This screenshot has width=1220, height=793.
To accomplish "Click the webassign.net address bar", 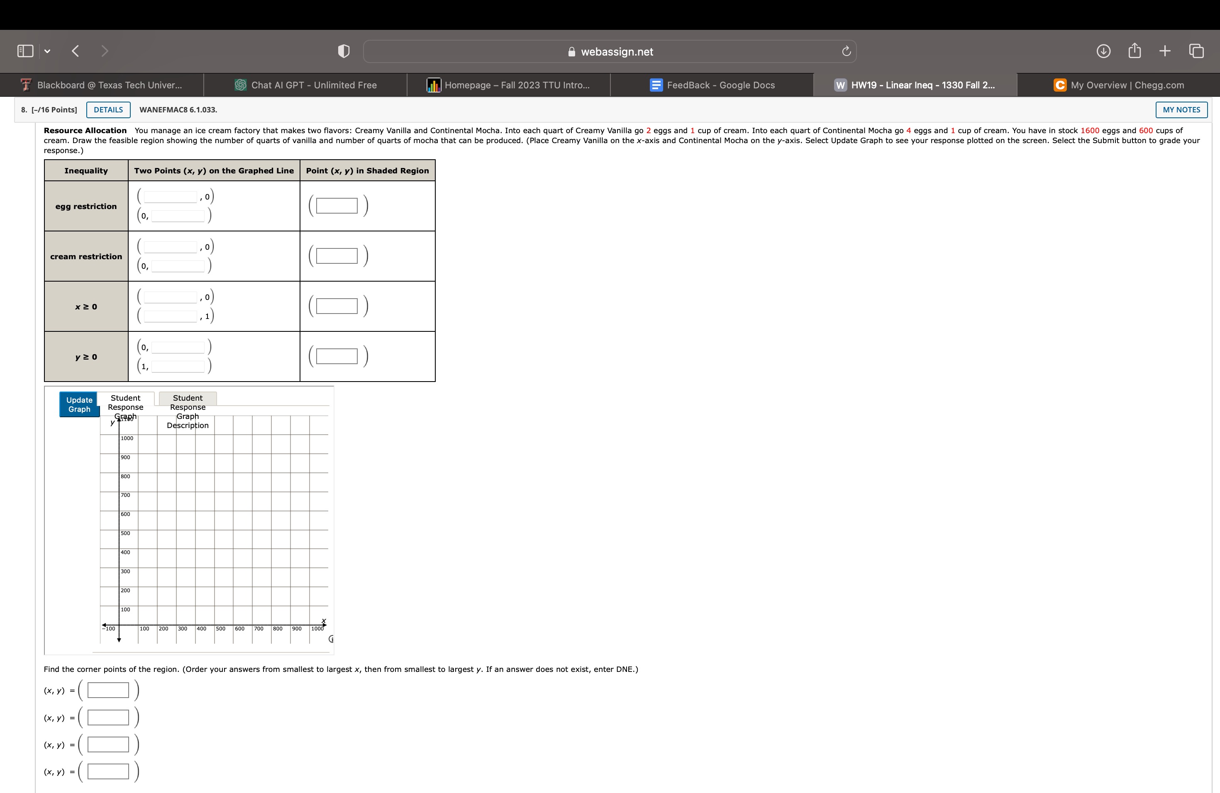I will click(610, 52).
